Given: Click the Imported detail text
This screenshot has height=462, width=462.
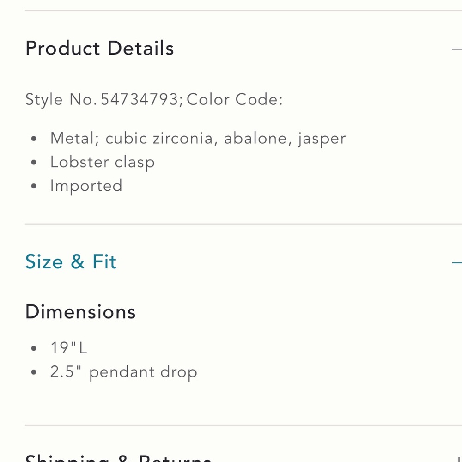Looking at the screenshot, I should 86,186.
